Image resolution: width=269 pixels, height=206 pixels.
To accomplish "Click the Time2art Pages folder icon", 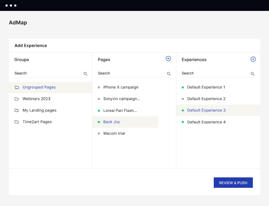I will 17,122.
